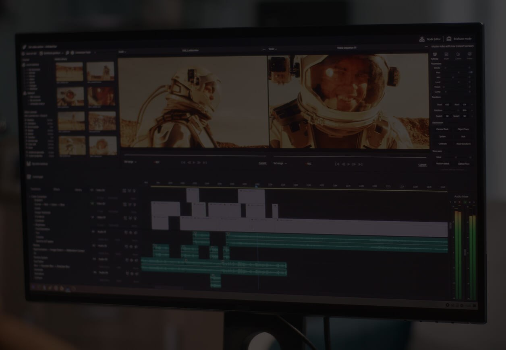Open the Set range dropdown under left viewer
This screenshot has width=506, height=350.
tap(130, 162)
